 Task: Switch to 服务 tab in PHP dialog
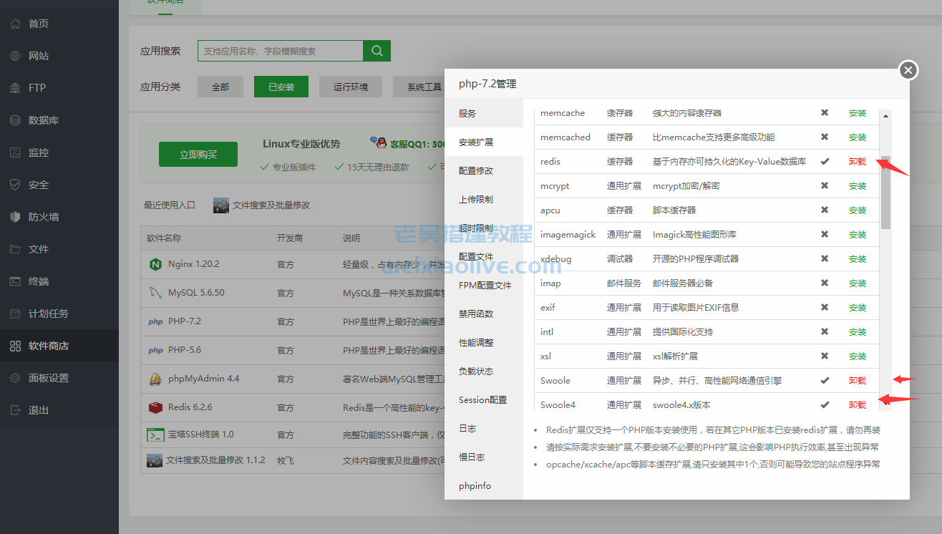tap(484, 113)
